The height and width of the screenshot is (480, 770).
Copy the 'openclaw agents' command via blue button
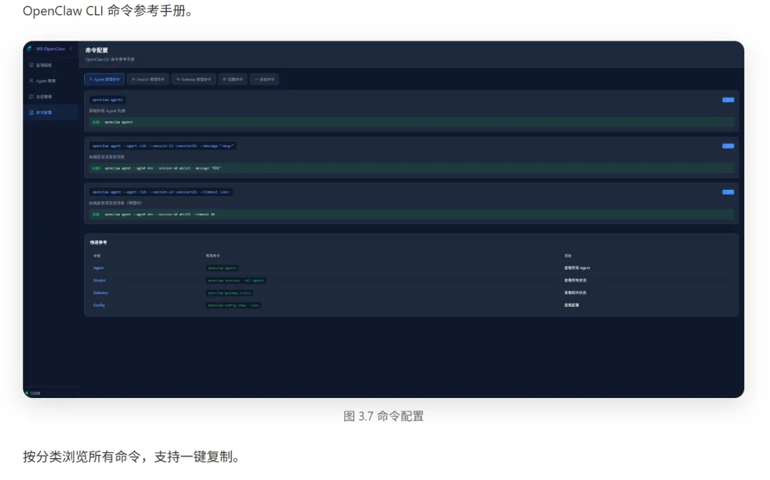728,100
